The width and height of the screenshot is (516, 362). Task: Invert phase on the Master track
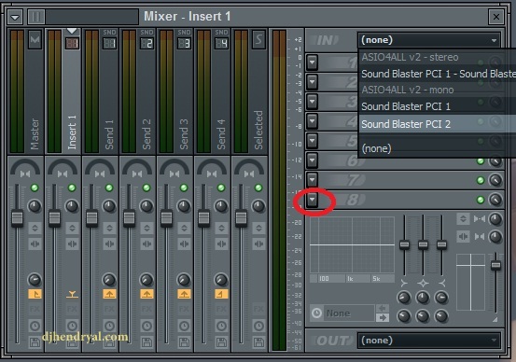coord(35,228)
